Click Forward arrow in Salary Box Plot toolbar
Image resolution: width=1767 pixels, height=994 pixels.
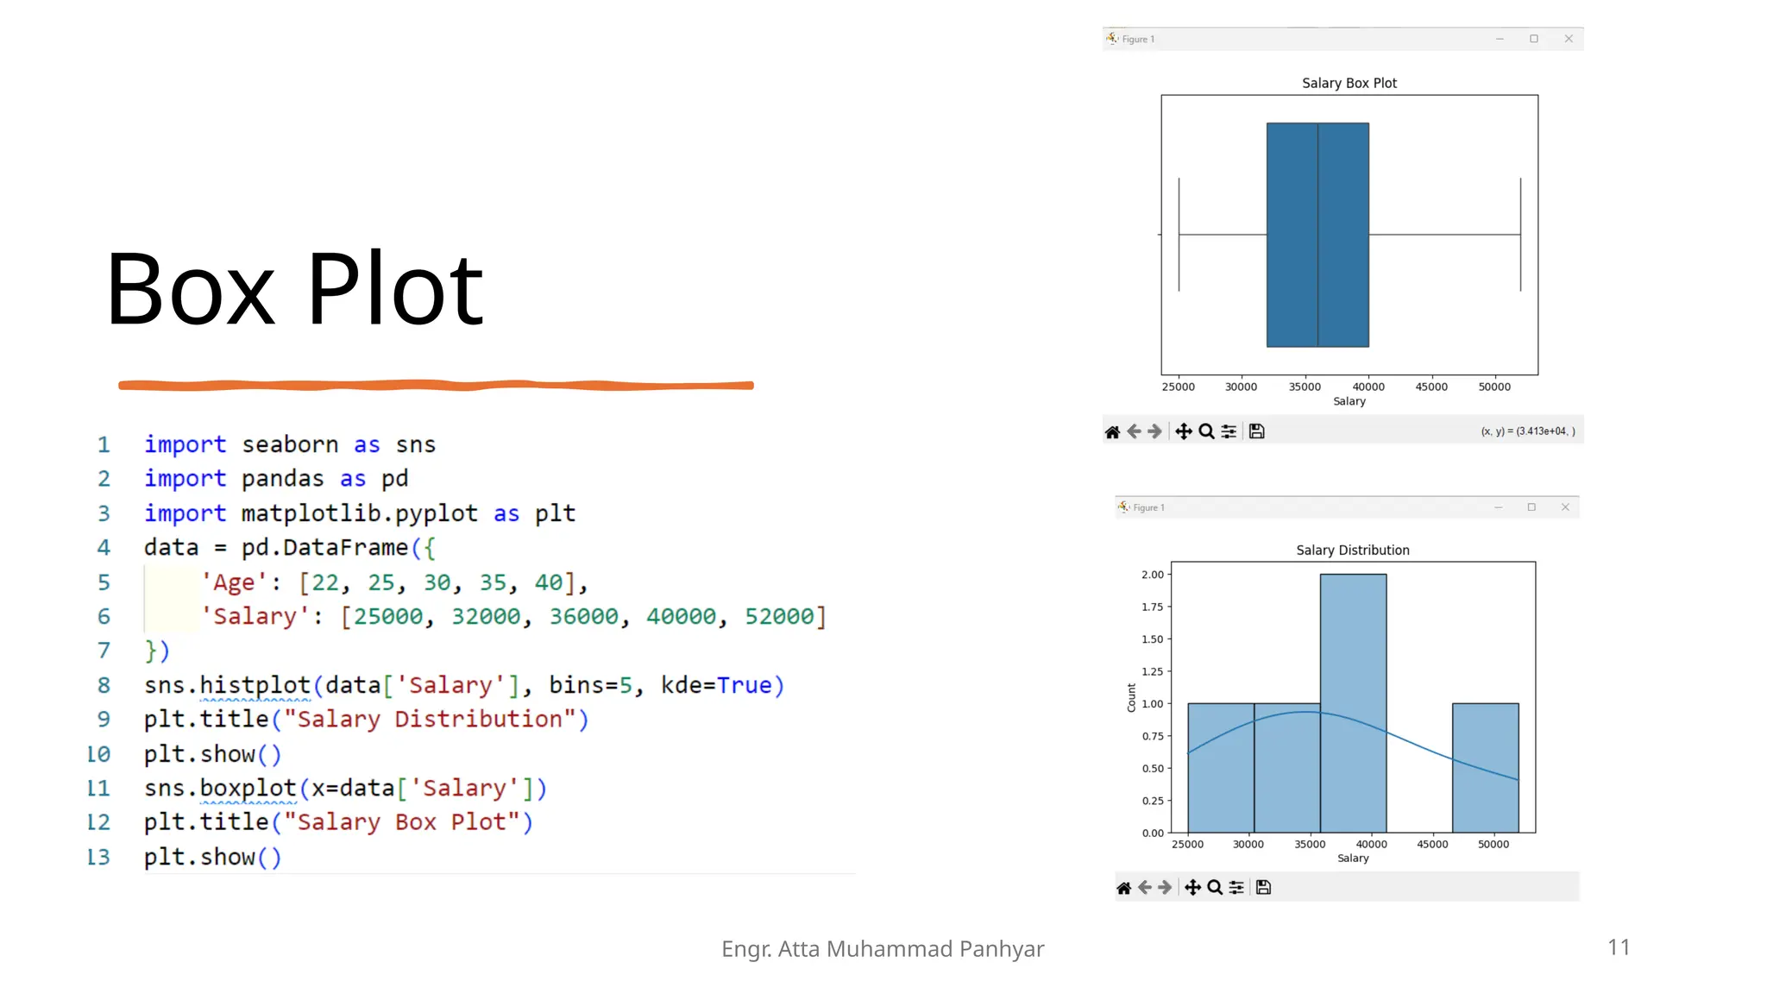(1154, 431)
